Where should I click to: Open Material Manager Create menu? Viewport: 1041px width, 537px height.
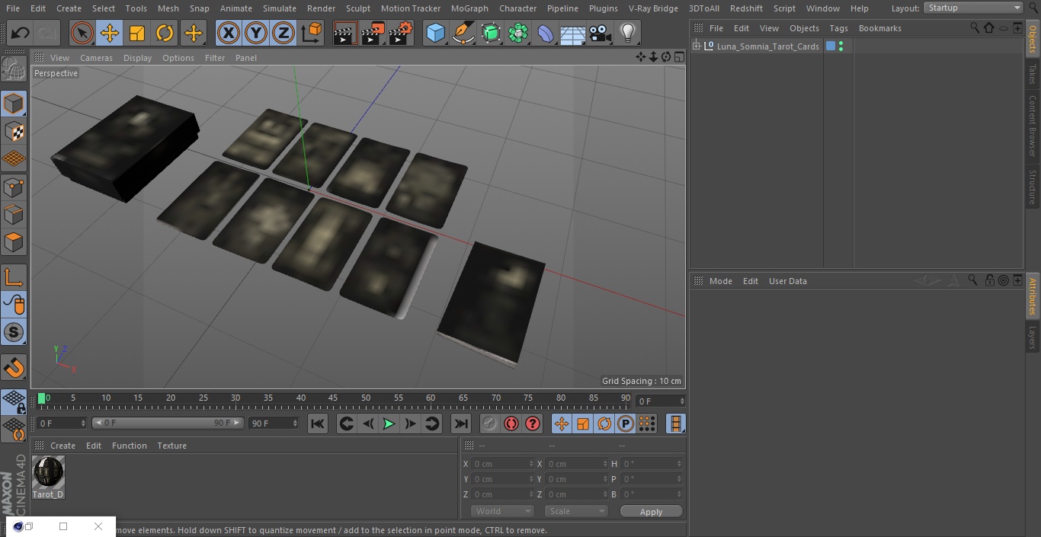(x=62, y=446)
